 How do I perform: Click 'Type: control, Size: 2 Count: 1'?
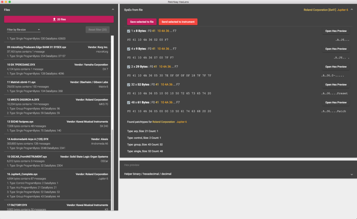coord(144,138)
